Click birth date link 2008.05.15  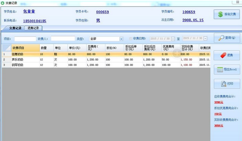coord(193,20)
